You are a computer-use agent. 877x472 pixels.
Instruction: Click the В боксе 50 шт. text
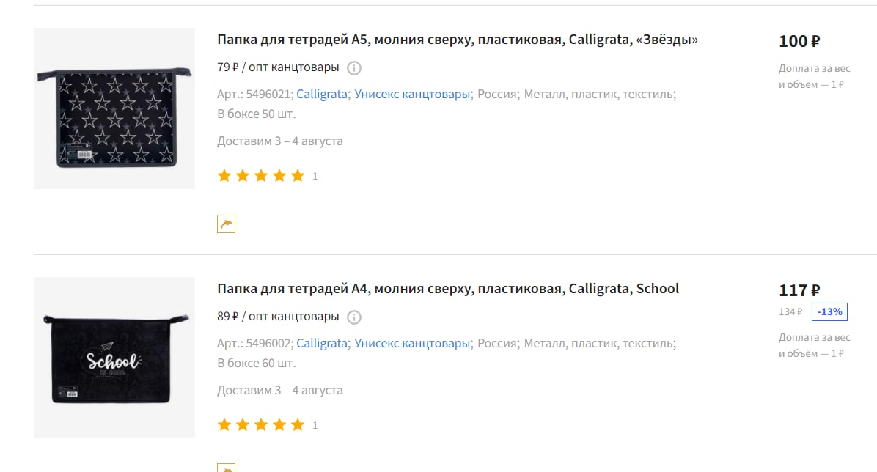pos(256,114)
